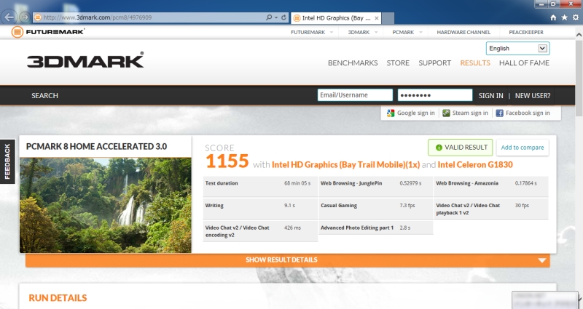This screenshot has height=309, width=583.
Task: Open Intel Celeron G1830 link
Action: click(475, 165)
